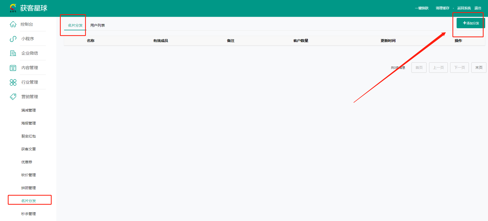Click the 更新时间 column header

pyautogui.click(x=388, y=41)
